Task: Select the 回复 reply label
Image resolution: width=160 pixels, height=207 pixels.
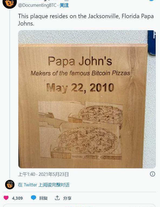Action: point(44,198)
